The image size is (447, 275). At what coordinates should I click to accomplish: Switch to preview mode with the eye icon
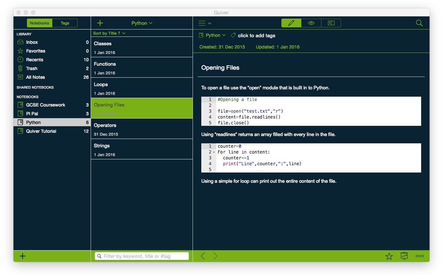(x=311, y=23)
